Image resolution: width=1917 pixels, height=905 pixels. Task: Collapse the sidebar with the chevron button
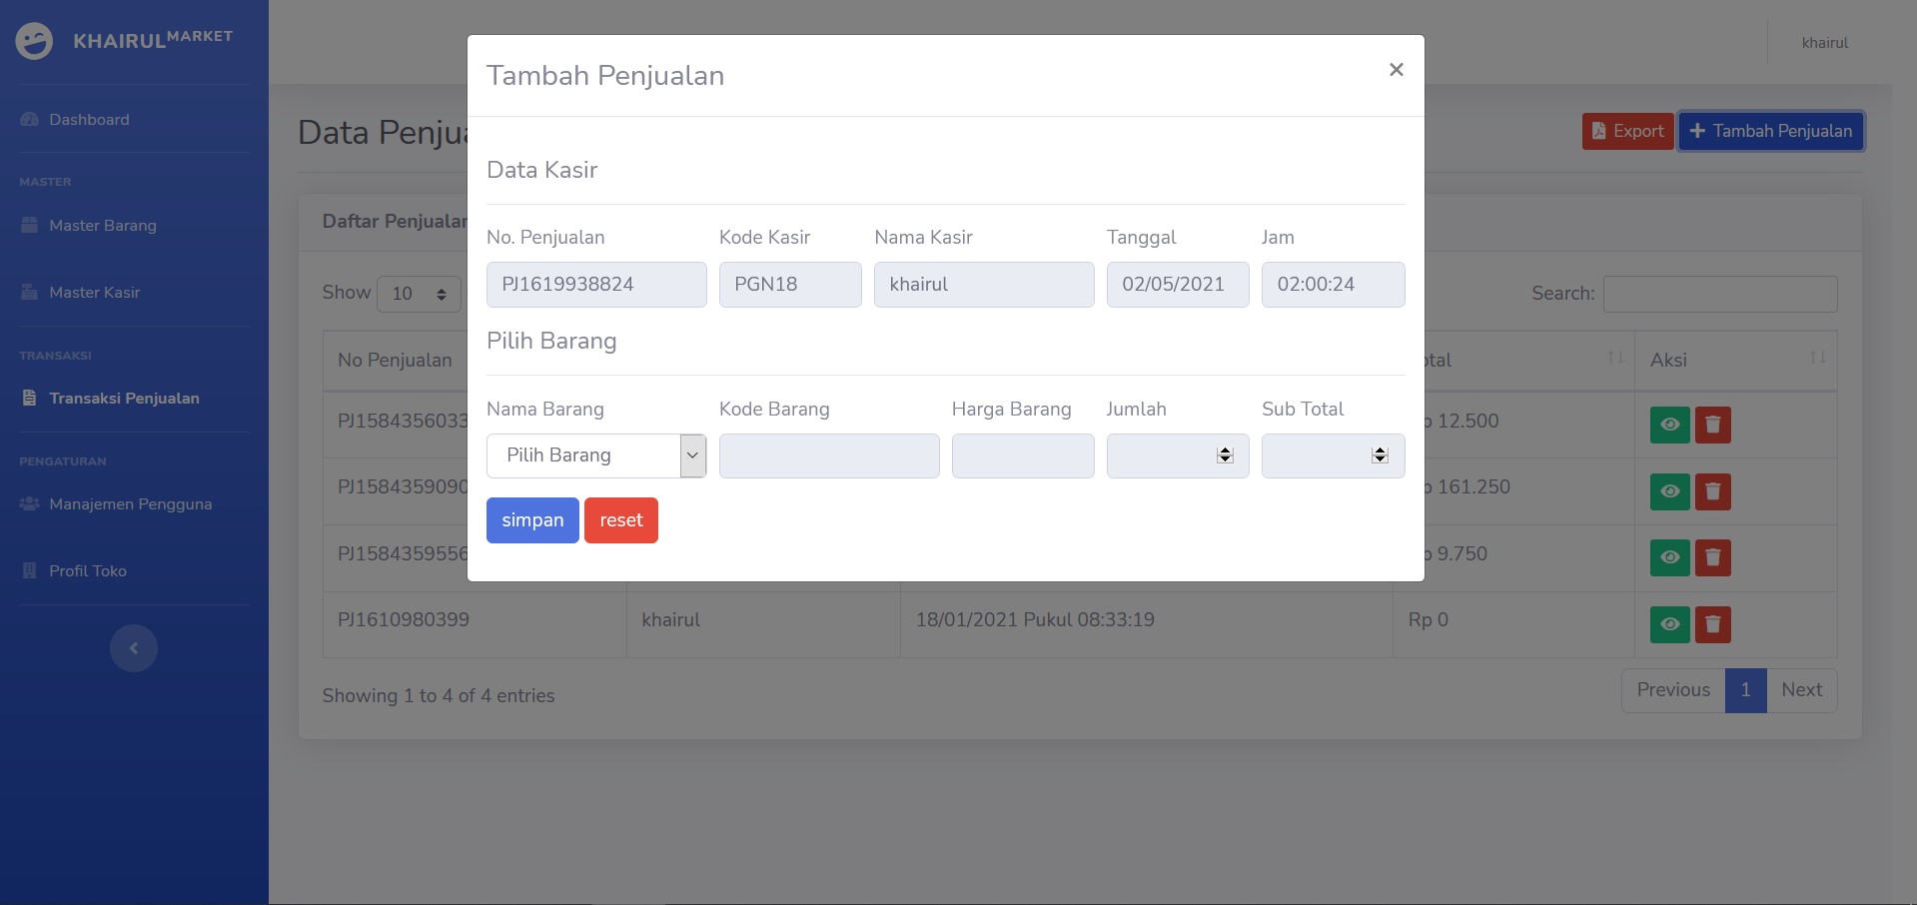[x=133, y=647]
